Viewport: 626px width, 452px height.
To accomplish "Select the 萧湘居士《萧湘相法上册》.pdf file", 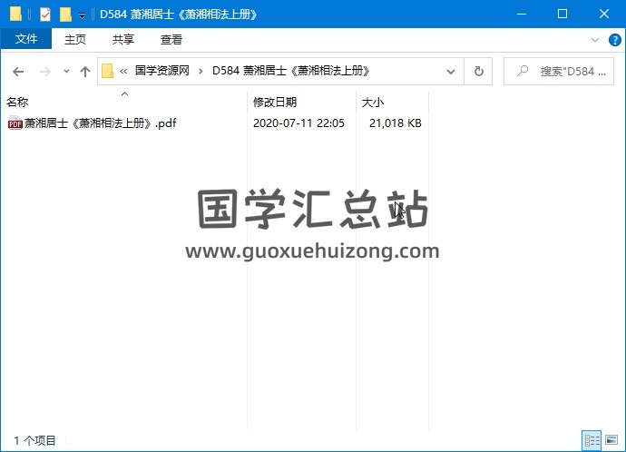I will point(100,123).
